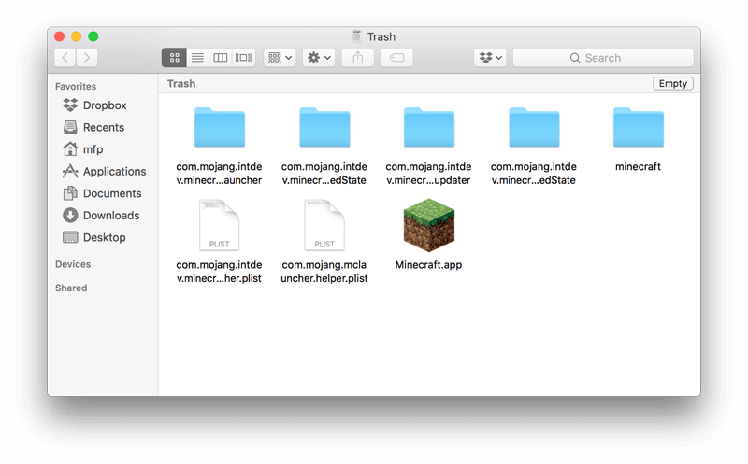The width and height of the screenshot is (748, 464).
Task: Click the house icon beside mfp
Action: coord(70,149)
